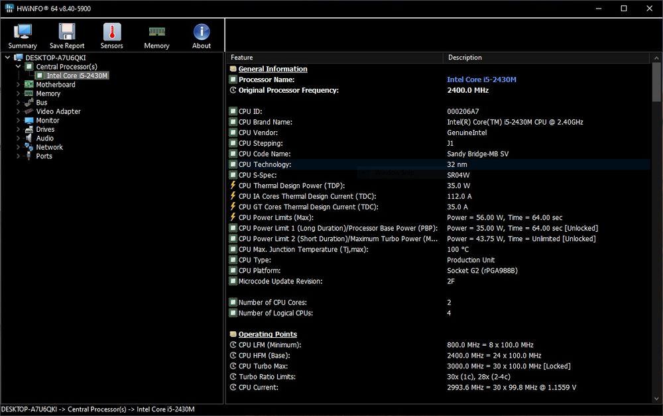Collapse the DESKTOP-A7U6QKI root node
The image size is (663, 416).
click(7, 58)
